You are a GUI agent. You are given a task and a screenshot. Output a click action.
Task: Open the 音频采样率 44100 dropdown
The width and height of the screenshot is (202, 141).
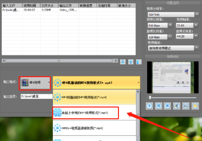(x=196, y=36)
